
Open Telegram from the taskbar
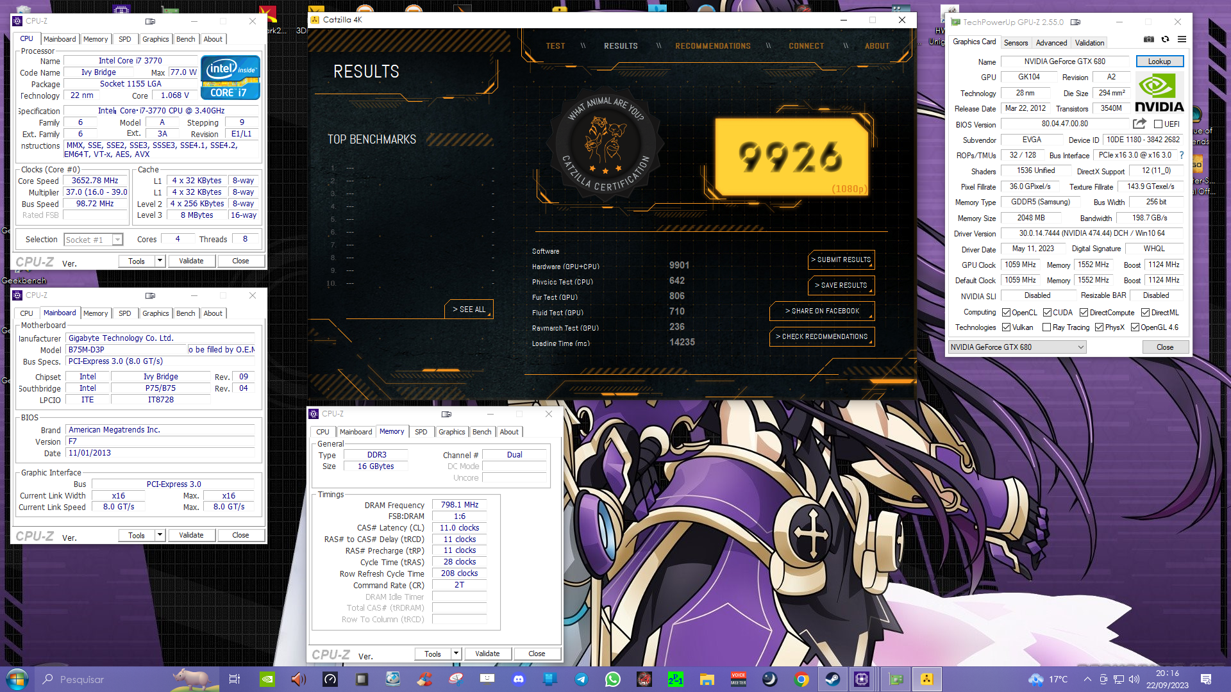point(582,679)
